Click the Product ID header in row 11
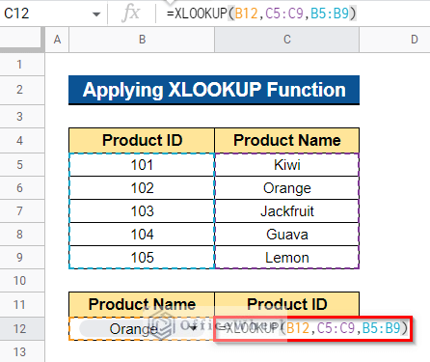This screenshot has height=362, width=430. click(x=286, y=304)
